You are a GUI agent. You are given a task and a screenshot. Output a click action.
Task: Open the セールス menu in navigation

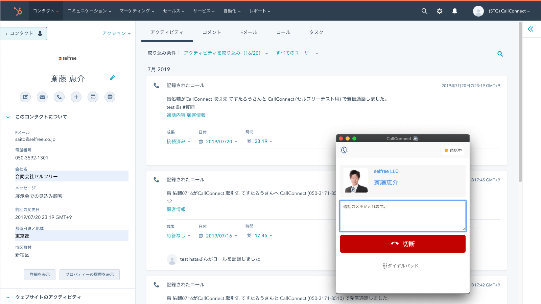tap(173, 11)
